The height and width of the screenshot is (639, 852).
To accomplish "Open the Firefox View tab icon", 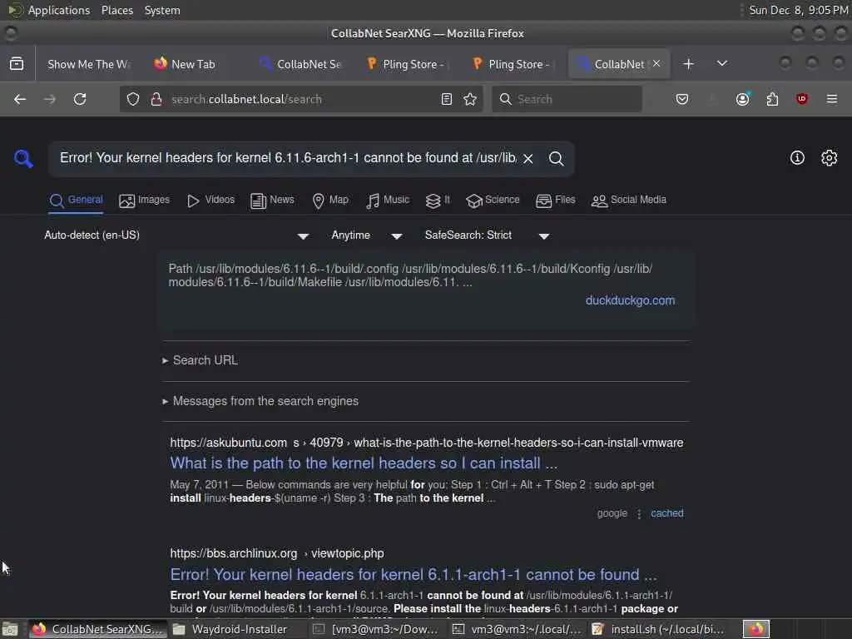I will coord(17,63).
